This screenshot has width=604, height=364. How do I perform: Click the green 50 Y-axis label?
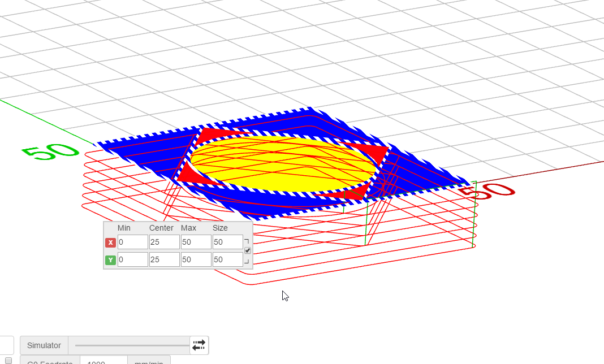click(50, 152)
